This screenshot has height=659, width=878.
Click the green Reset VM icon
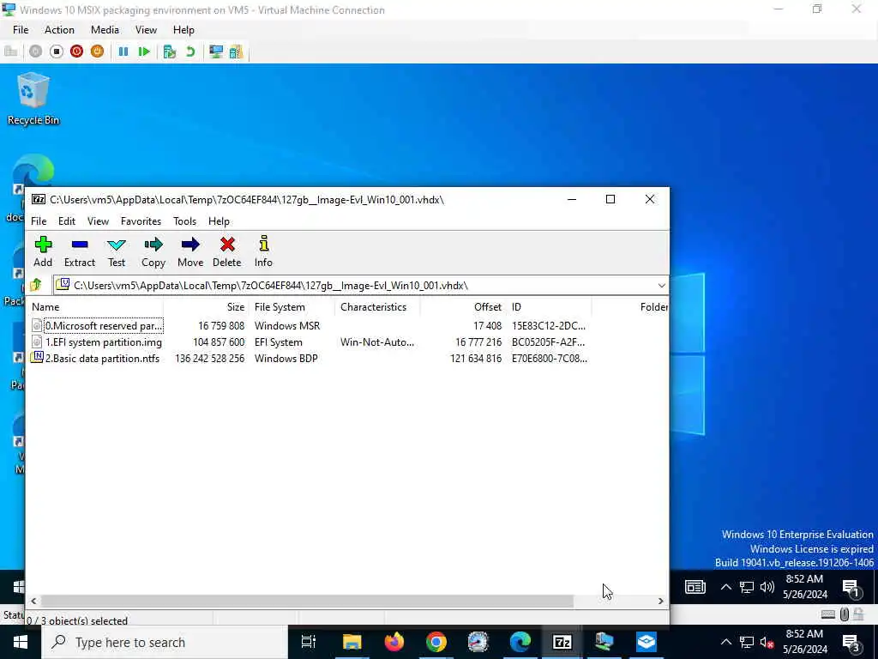coord(144,51)
